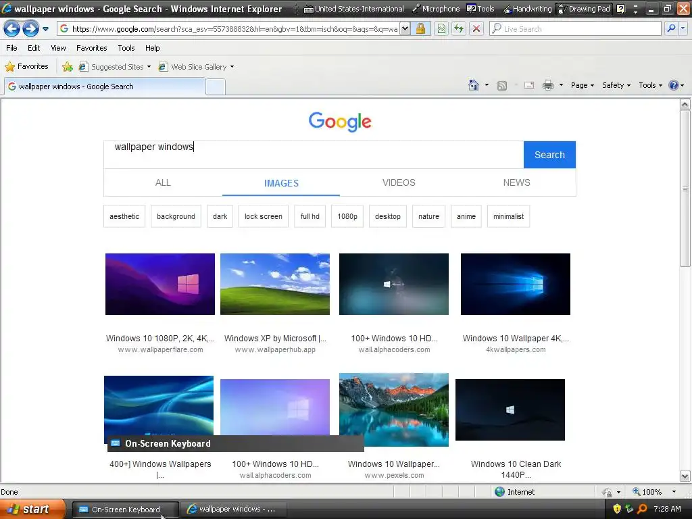The image size is (692, 519).
Task: Open Suggested Sites link
Action: 114,67
